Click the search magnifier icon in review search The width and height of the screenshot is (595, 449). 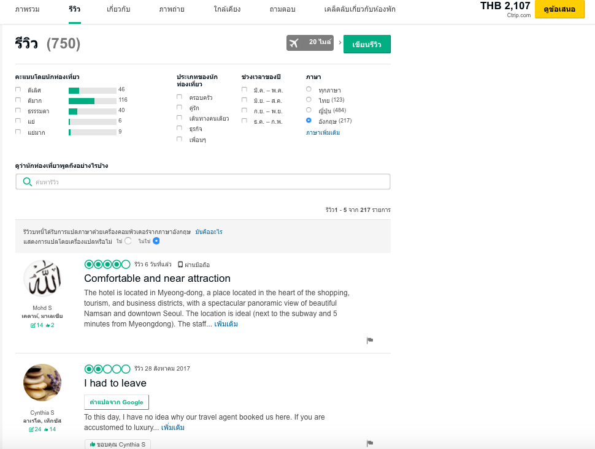[27, 182]
